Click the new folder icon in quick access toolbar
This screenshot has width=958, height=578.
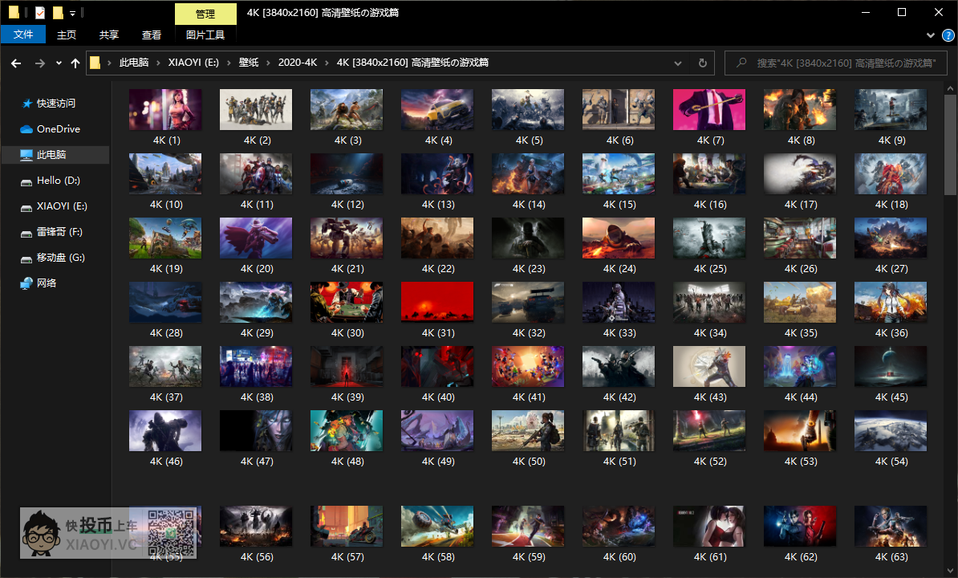[58, 12]
